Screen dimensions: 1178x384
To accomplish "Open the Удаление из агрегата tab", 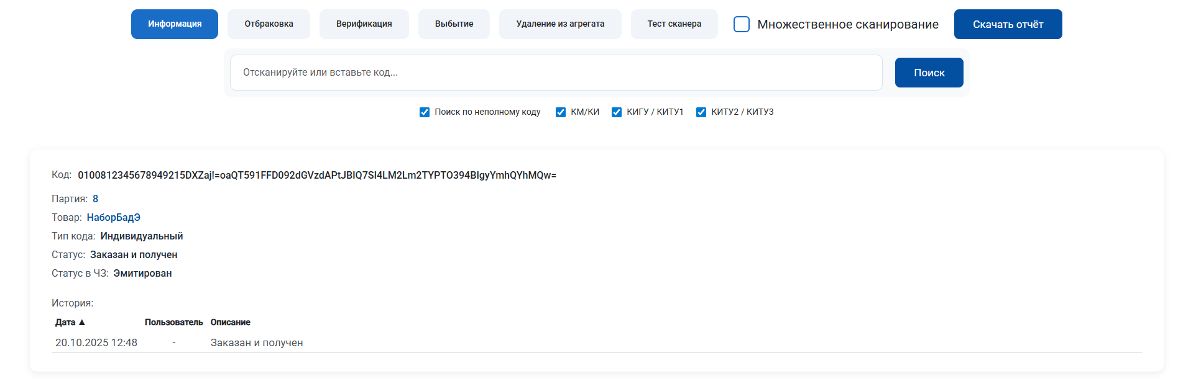I will (x=560, y=24).
